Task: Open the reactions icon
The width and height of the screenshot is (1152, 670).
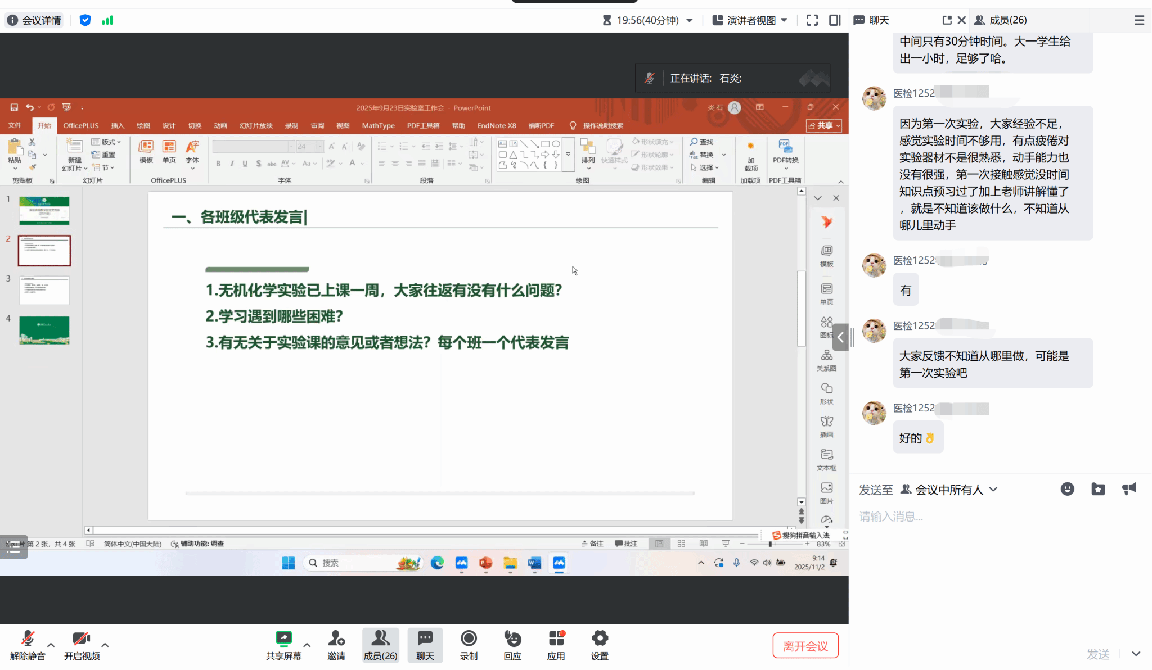Action: coord(512,639)
